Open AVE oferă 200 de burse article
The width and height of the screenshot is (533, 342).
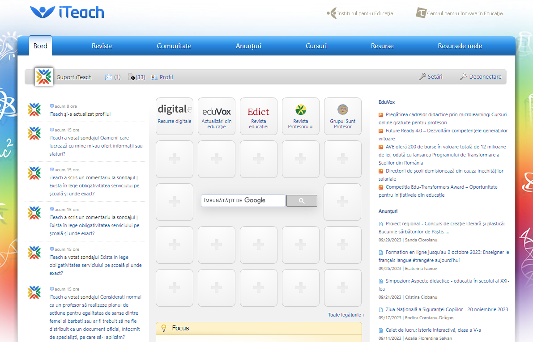[x=442, y=155]
